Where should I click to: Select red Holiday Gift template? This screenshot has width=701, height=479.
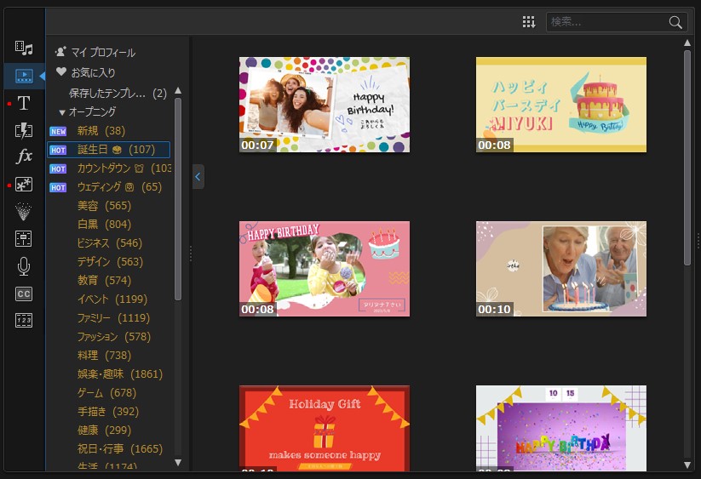point(325,428)
